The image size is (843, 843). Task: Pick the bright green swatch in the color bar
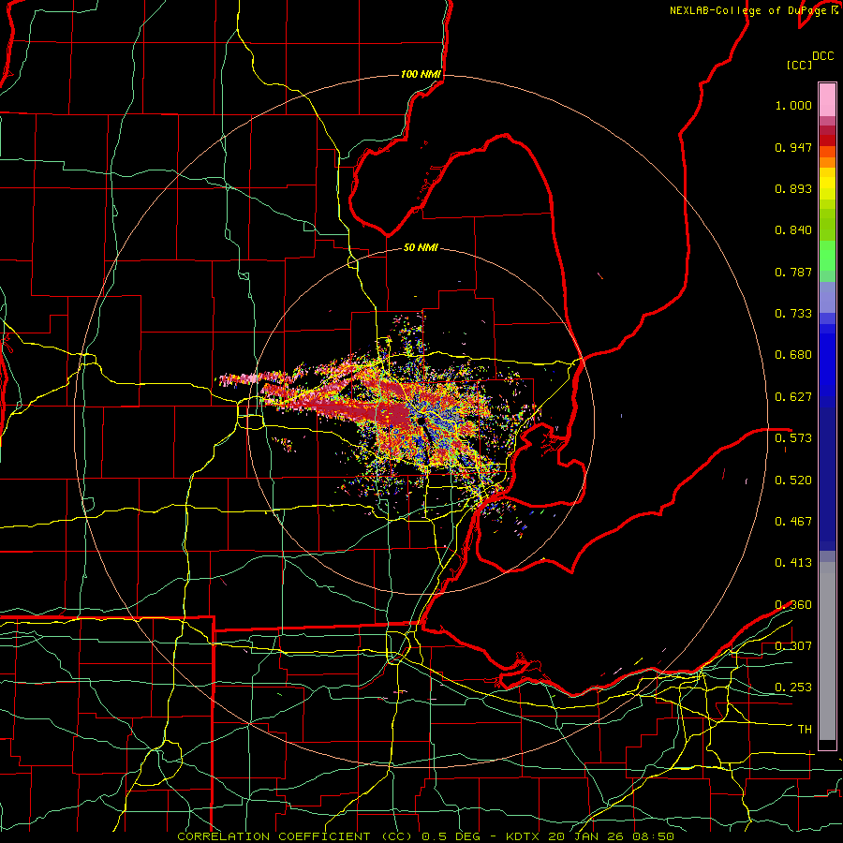click(827, 257)
